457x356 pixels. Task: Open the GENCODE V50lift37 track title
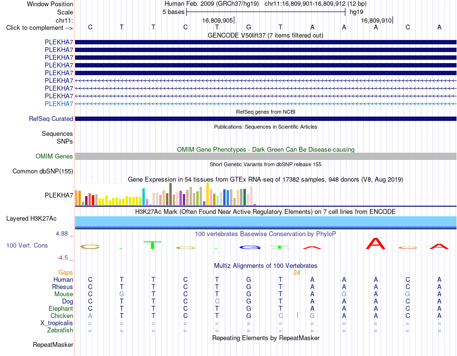265,35
